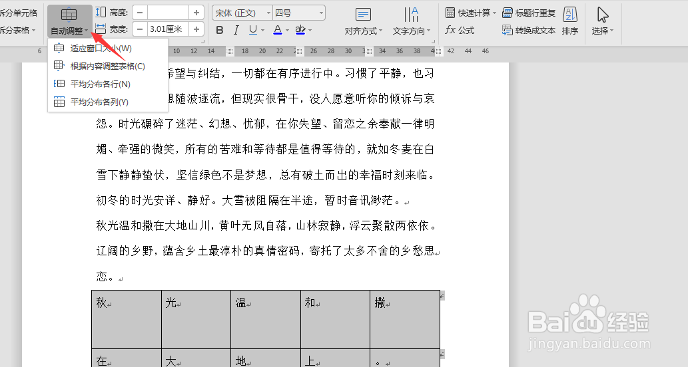
Task: Click the fit-to-content table icon
Action: tap(59, 66)
